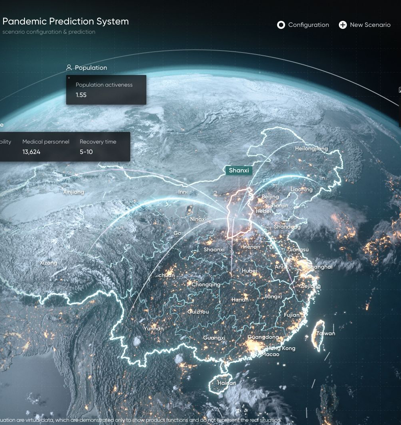Select Heilongjiang province label
This screenshot has height=425, width=401.
point(311,149)
